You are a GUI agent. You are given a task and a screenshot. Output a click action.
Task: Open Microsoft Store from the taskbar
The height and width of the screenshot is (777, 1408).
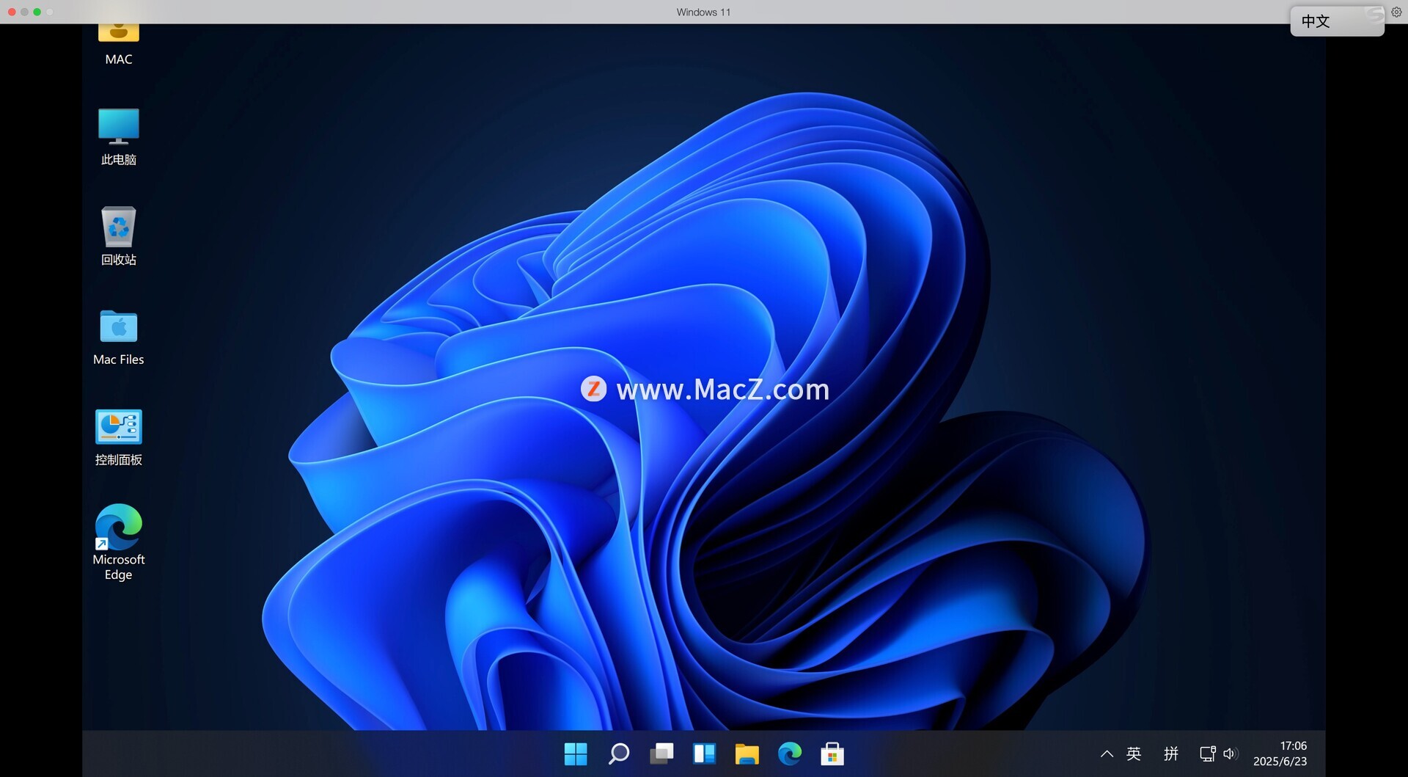832,754
